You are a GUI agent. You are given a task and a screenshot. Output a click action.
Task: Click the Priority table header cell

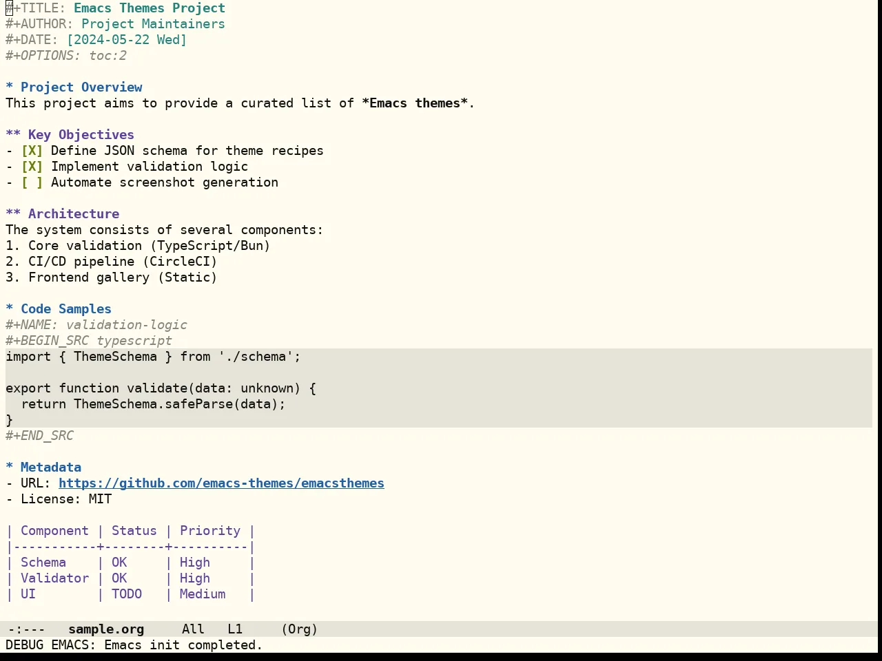[x=210, y=531]
